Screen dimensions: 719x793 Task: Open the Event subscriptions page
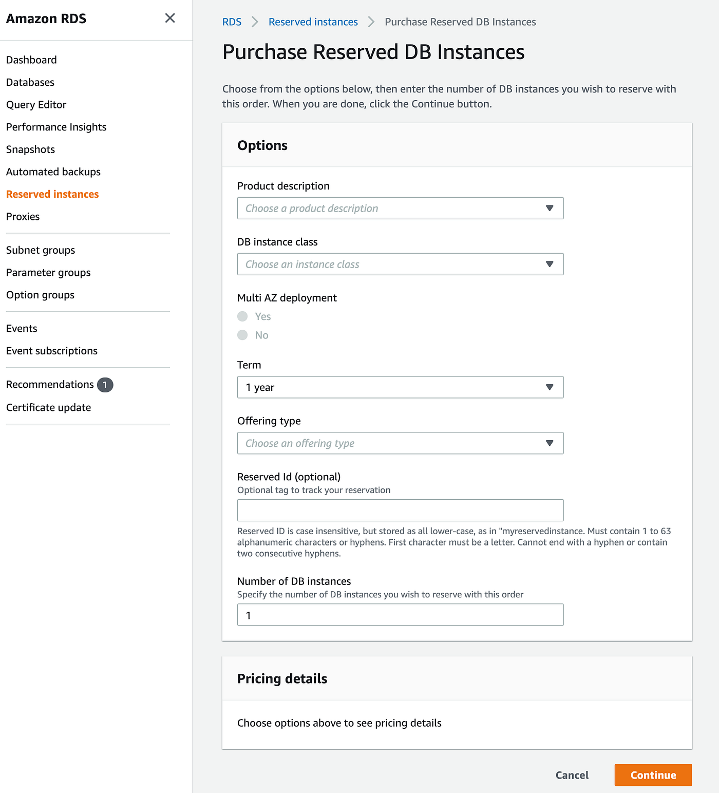point(51,350)
